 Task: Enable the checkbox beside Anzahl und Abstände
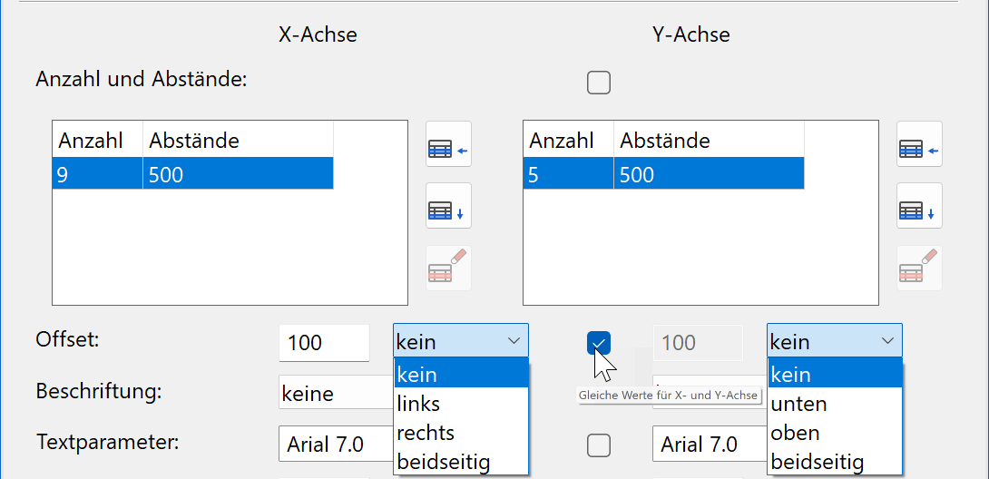click(x=599, y=83)
